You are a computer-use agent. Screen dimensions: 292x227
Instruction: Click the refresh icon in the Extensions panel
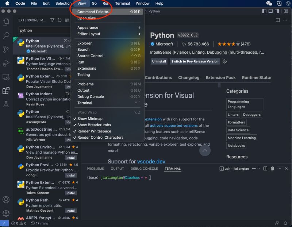coord(59,21)
